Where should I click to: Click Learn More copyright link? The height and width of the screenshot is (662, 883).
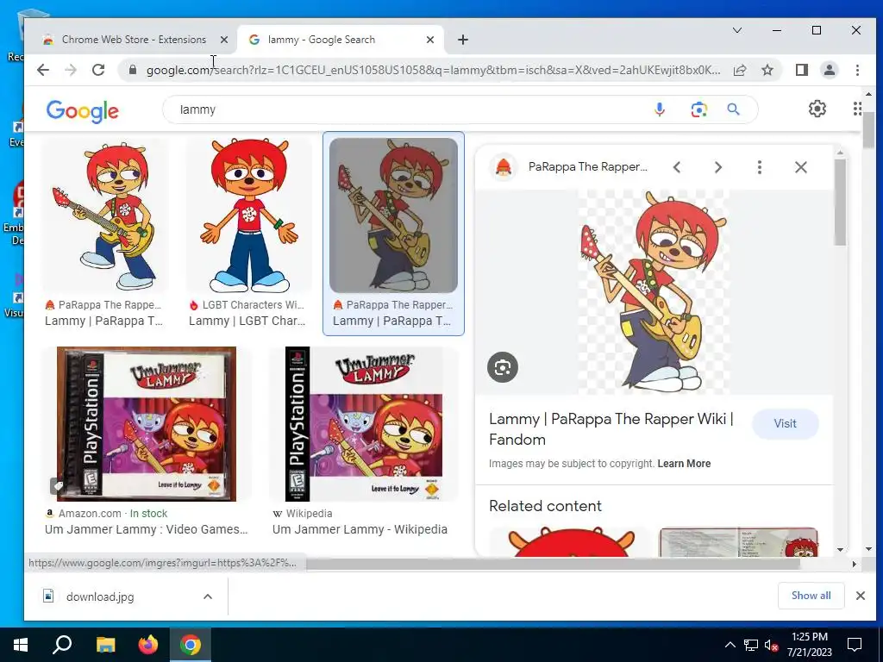(x=684, y=463)
